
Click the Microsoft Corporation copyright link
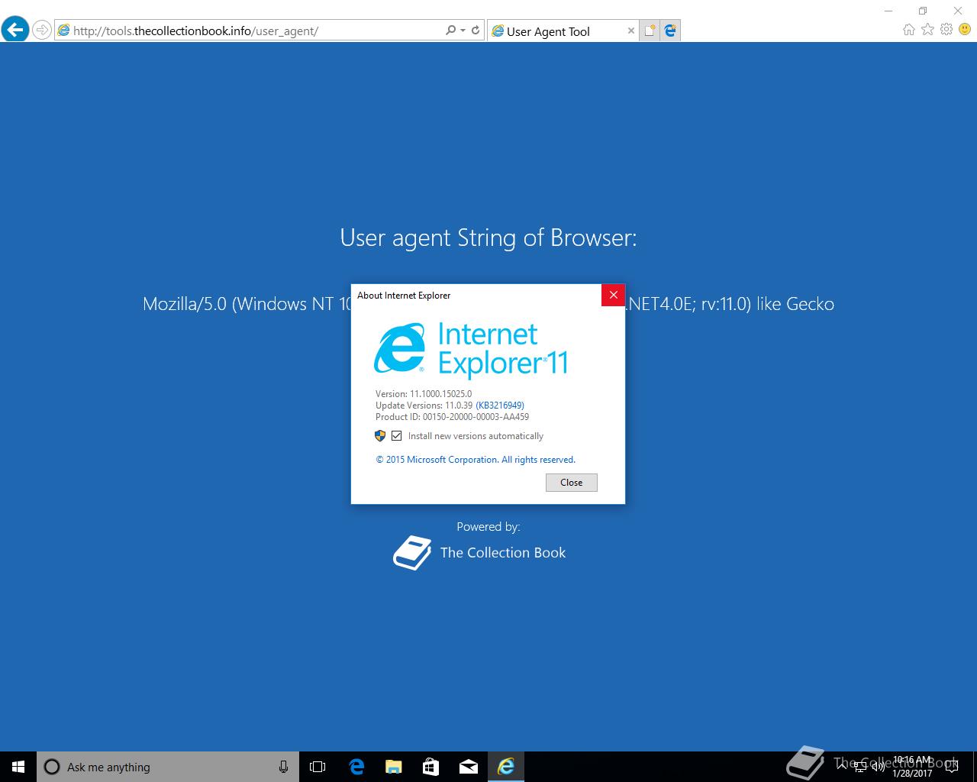476,460
